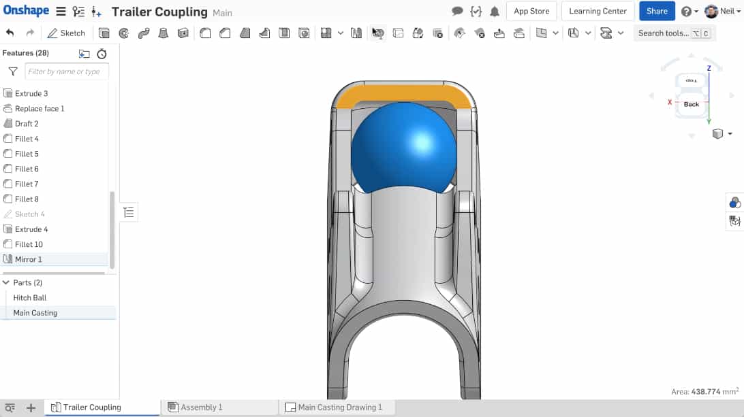Select the Move face tool
The width and height of the screenshot is (744, 417).
coord(499,33)
